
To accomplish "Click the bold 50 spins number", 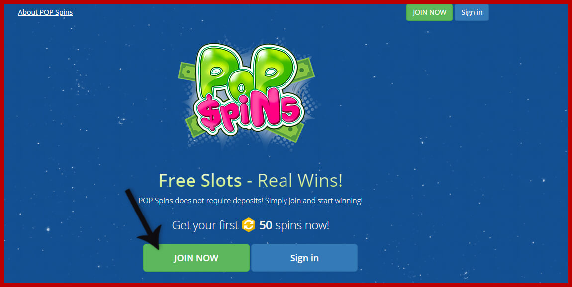I will tap(266, 225).
